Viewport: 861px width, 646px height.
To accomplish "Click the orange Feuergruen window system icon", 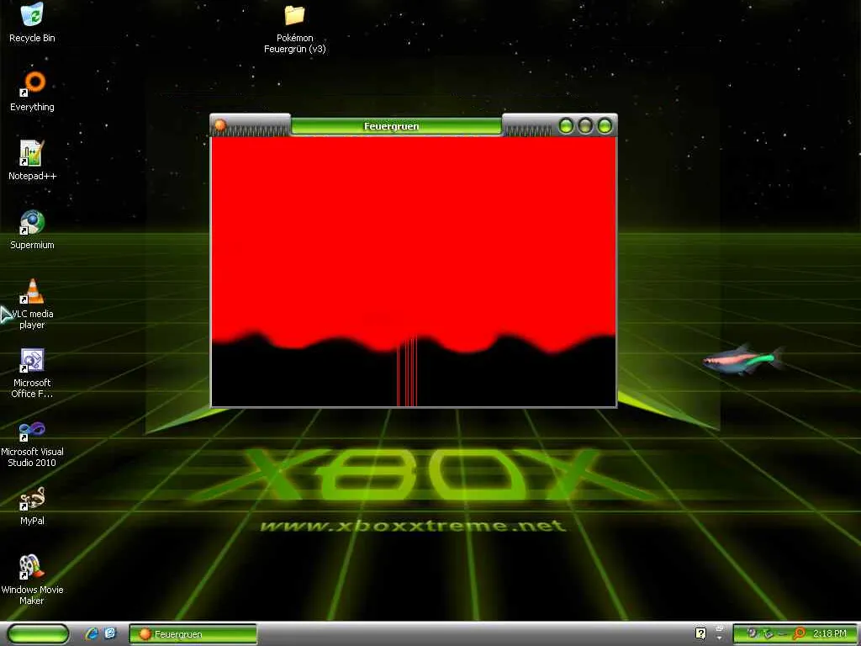I will point(220,125).
